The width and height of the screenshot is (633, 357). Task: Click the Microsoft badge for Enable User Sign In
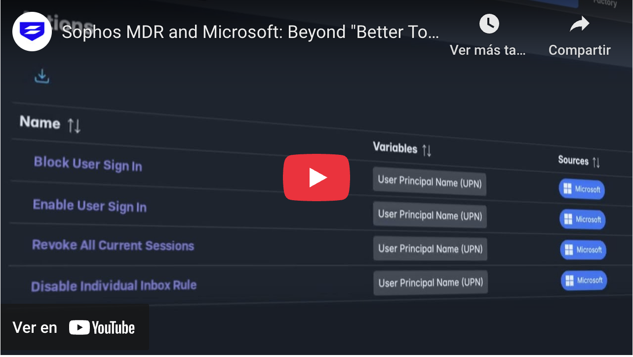(582, 219)
